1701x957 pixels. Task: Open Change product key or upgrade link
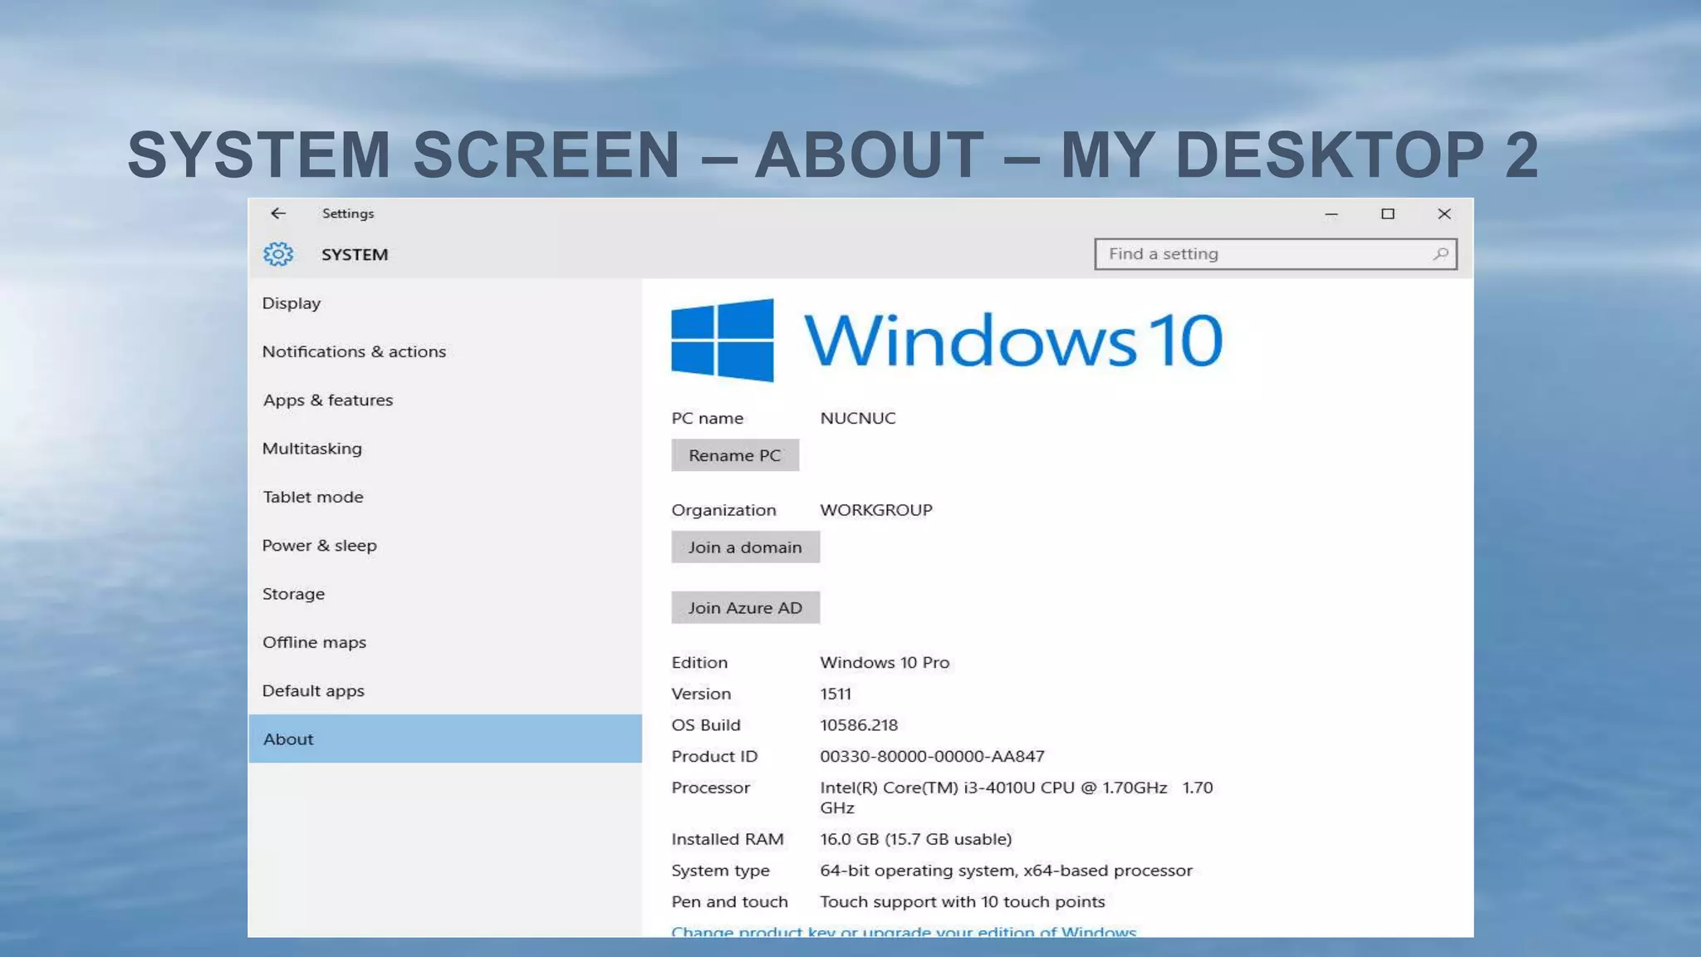click(904, 931)
